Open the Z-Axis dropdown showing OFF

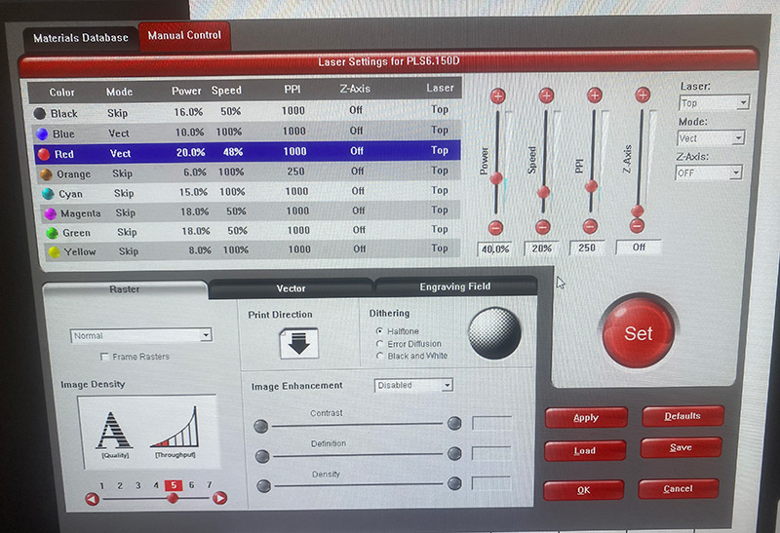709,172
